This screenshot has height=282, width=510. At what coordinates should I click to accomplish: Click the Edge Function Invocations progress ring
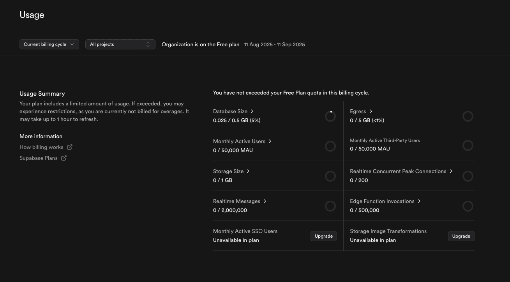[x=468, y=206]
